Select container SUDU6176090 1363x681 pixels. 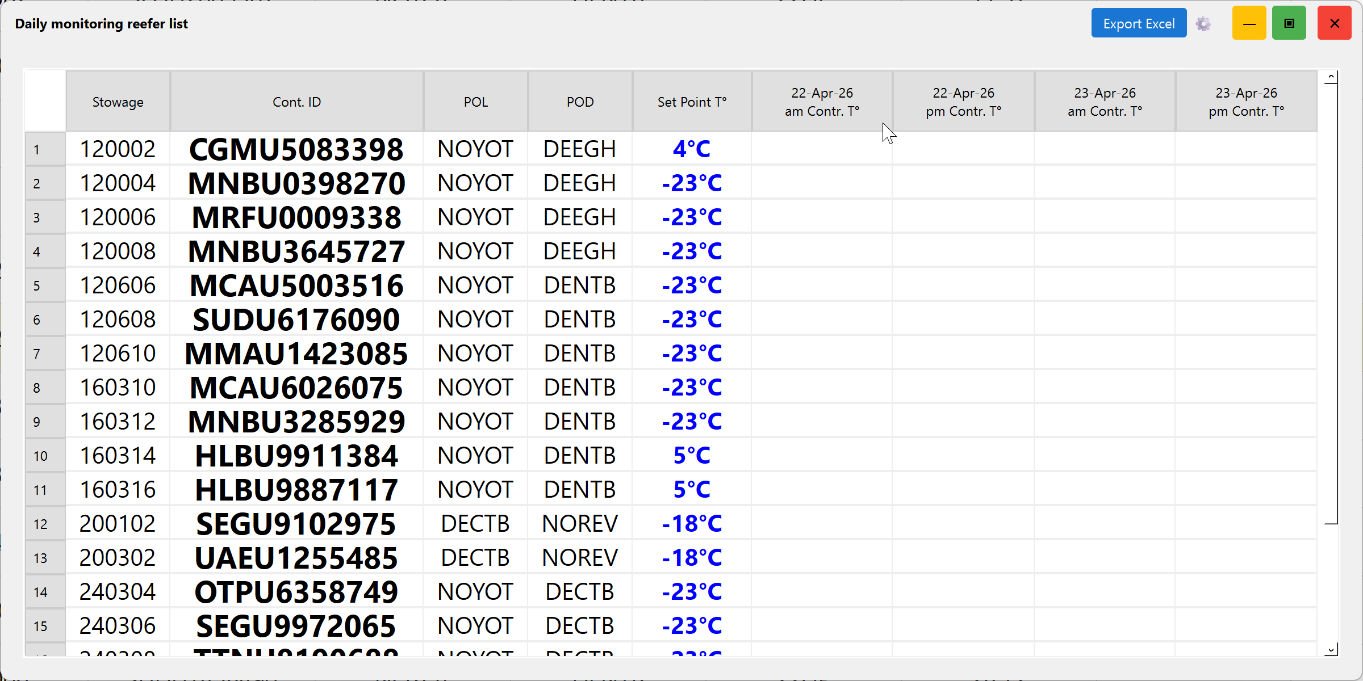(296, 320)
